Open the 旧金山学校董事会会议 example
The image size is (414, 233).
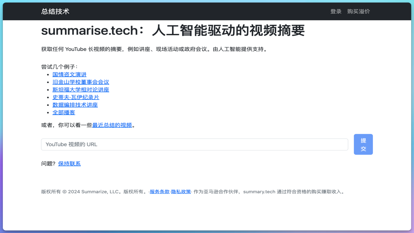click(81, 82)
